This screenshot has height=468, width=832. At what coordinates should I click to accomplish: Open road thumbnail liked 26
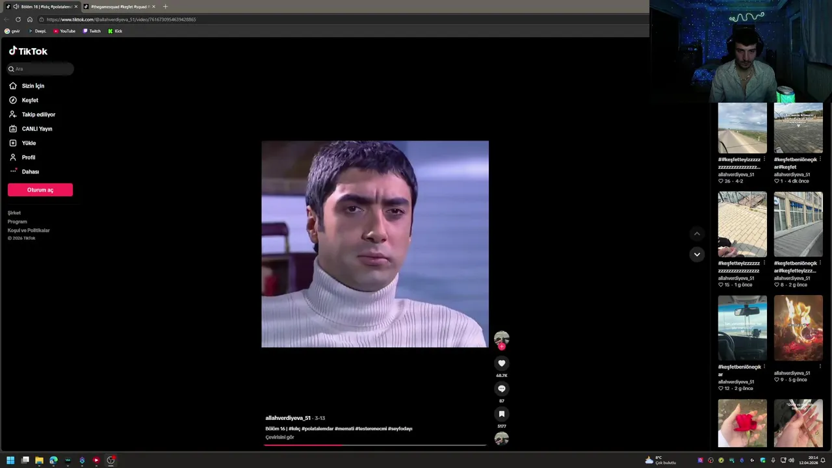[742, 128]
